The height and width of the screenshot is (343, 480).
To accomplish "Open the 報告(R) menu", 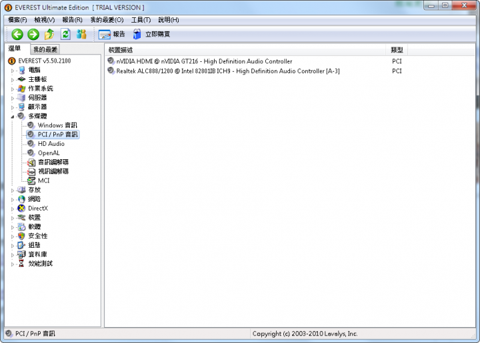I will (x=72, y=20).
